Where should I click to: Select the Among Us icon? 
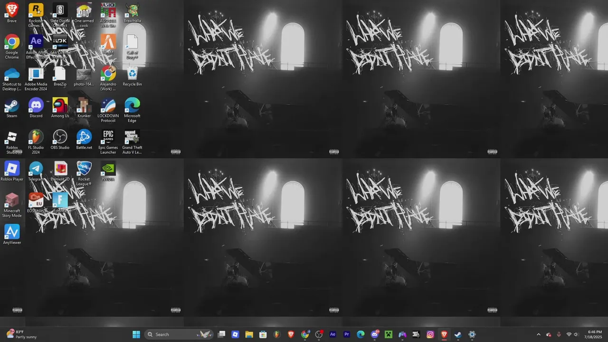[60, 108]
